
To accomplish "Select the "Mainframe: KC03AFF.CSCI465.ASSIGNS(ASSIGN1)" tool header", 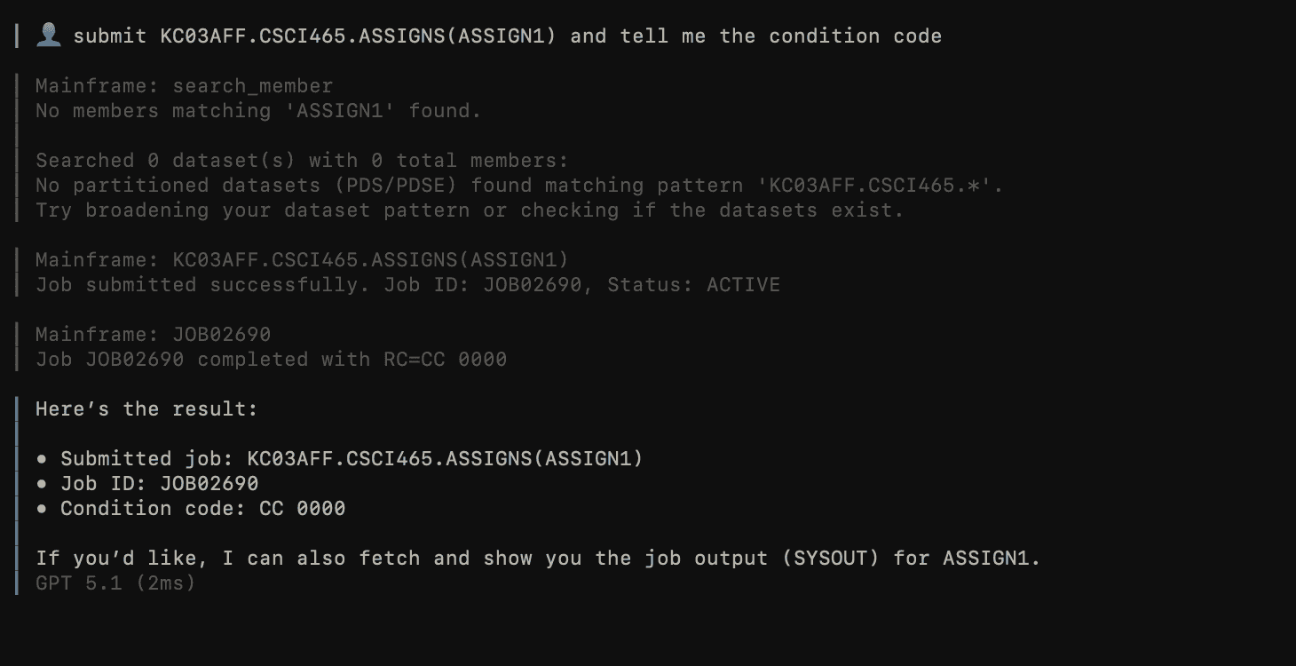I will [x=301, y=260].
